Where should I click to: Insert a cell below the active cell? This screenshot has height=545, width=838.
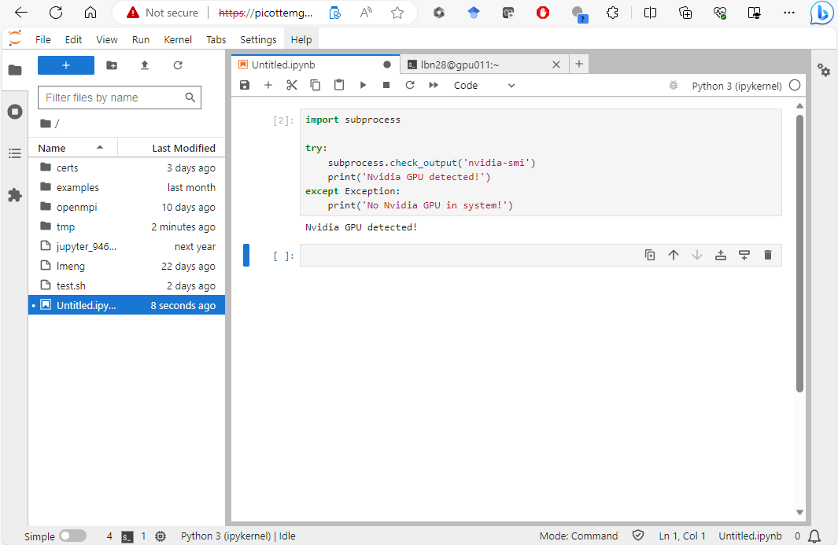pyautogui.click(x=744, y=256)
